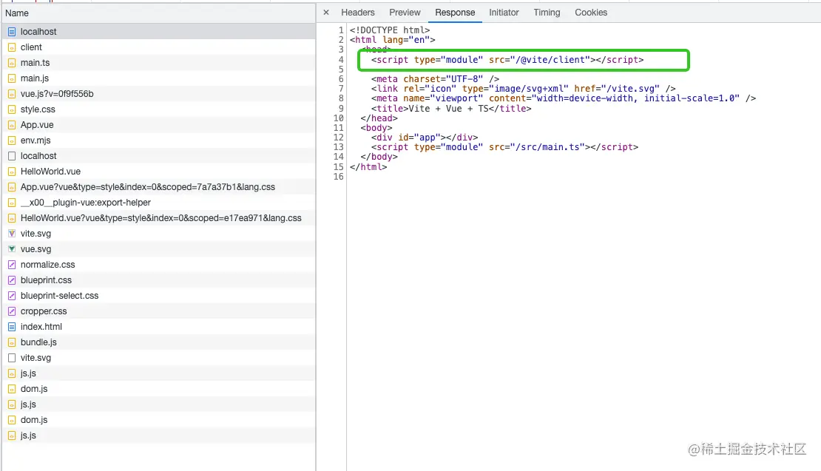Screen dimensions: 821x471
Task: Click the script icon beside App.vue
Action: click(12, 125)
